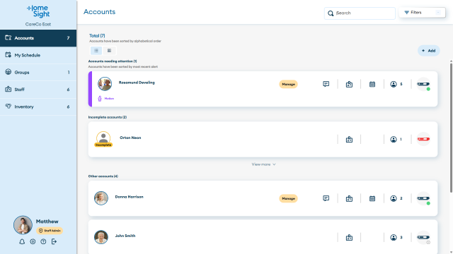Open My Schedule in sidebar
The height and width of the screenshot is (254, 453).
coord(38,55)
